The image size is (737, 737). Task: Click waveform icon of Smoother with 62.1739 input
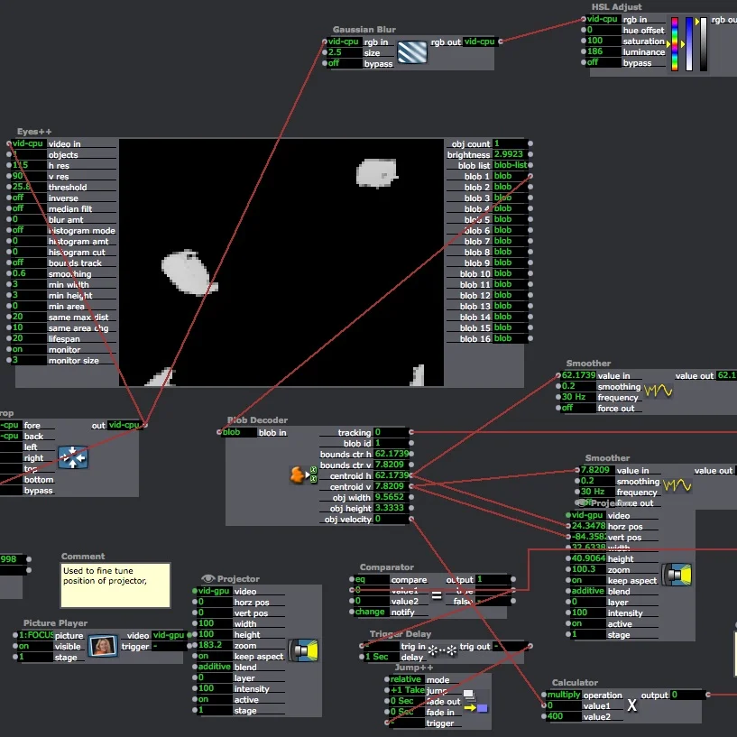point(658,391)
